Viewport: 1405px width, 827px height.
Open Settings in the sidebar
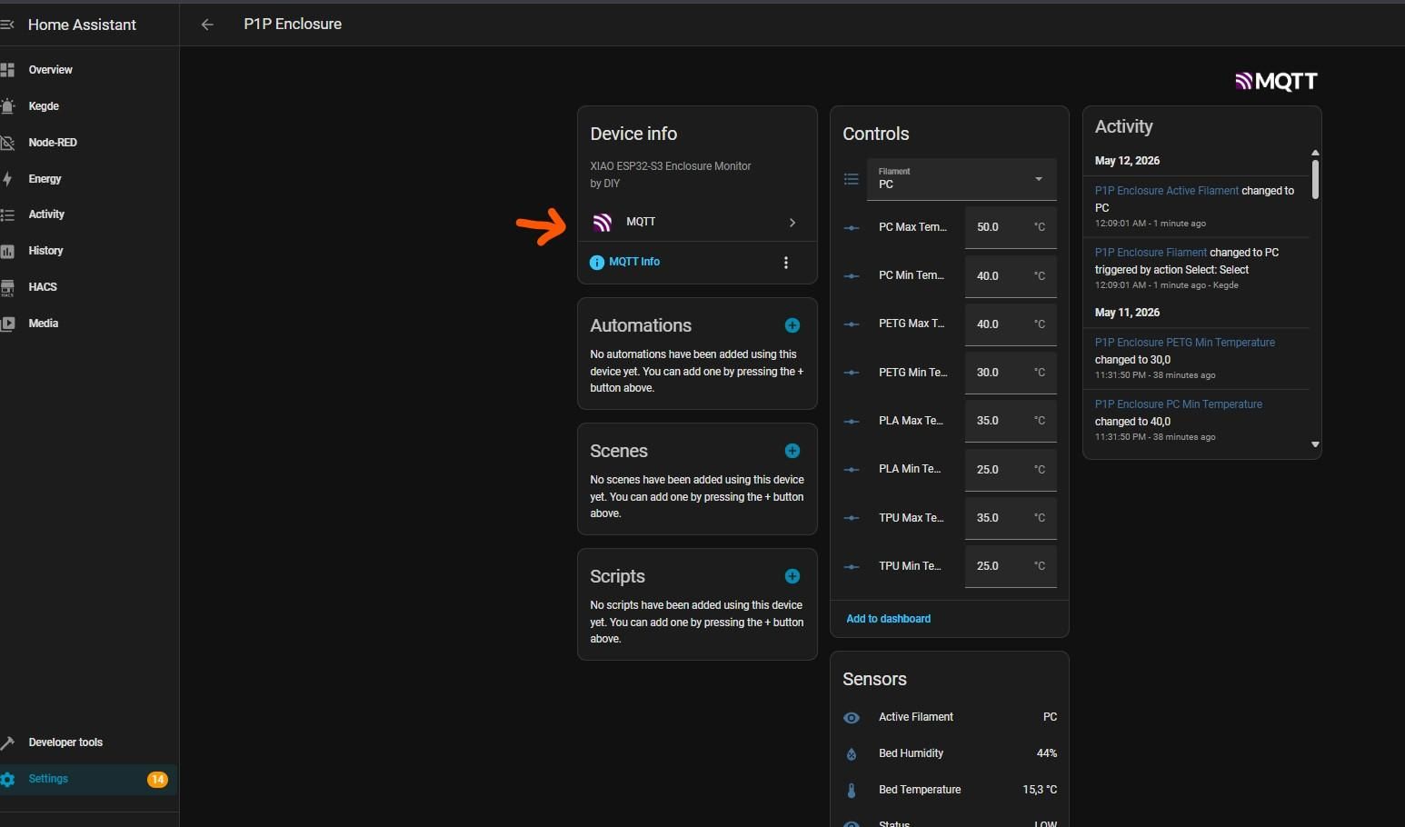point(89,779)
